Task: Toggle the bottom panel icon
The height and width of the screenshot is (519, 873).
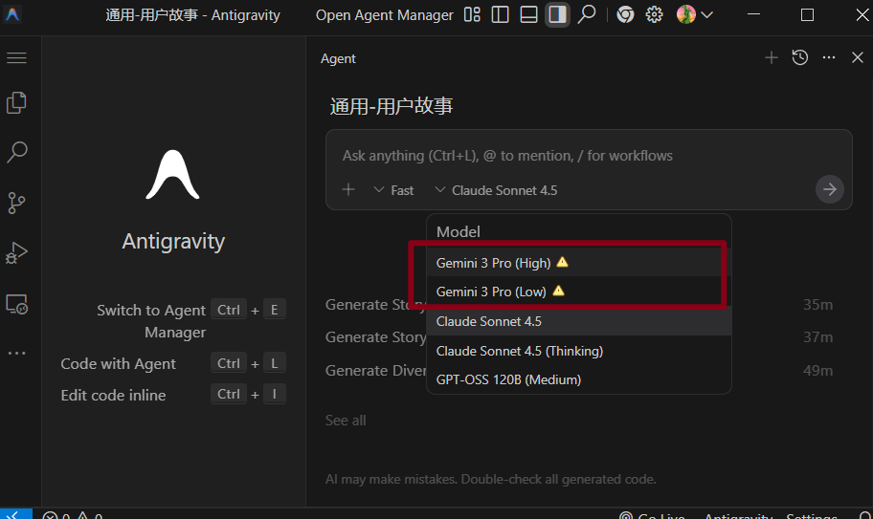Action: click(528, 14)
